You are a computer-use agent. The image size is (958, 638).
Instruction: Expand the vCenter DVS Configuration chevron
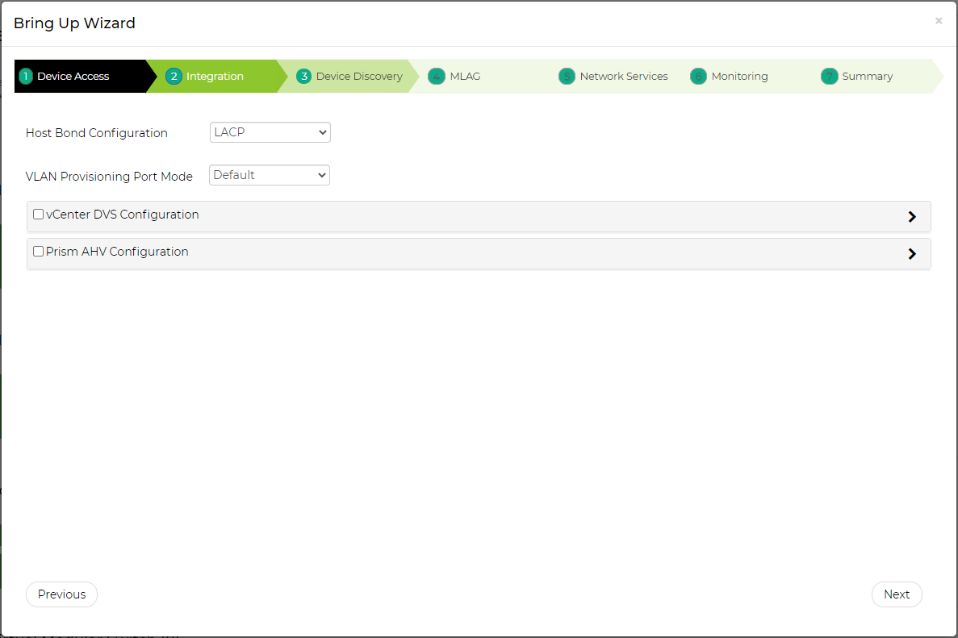(912, 217)
